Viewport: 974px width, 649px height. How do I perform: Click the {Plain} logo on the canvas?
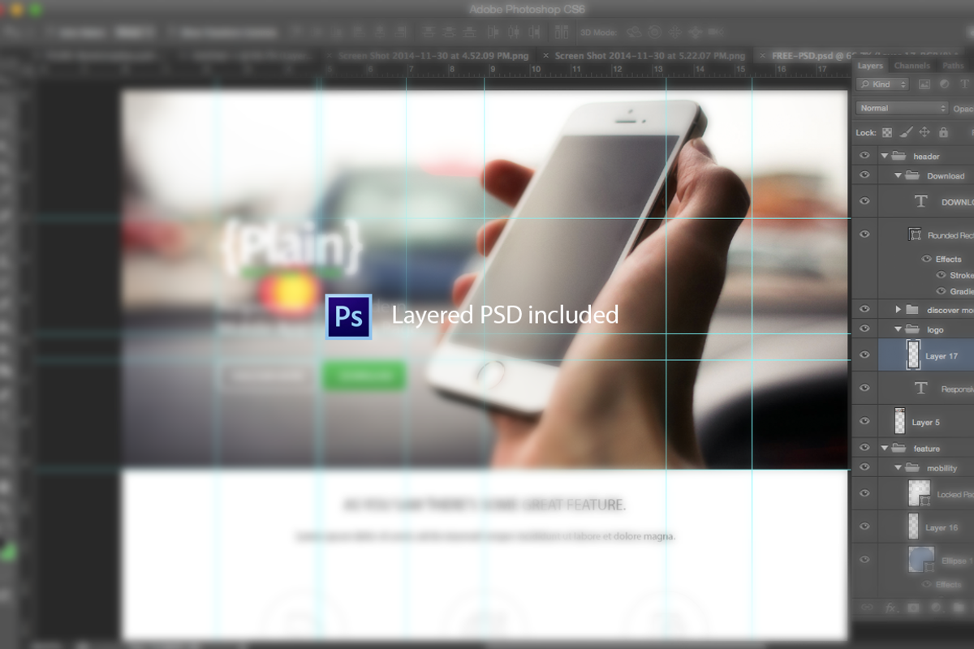click(292, 247)
